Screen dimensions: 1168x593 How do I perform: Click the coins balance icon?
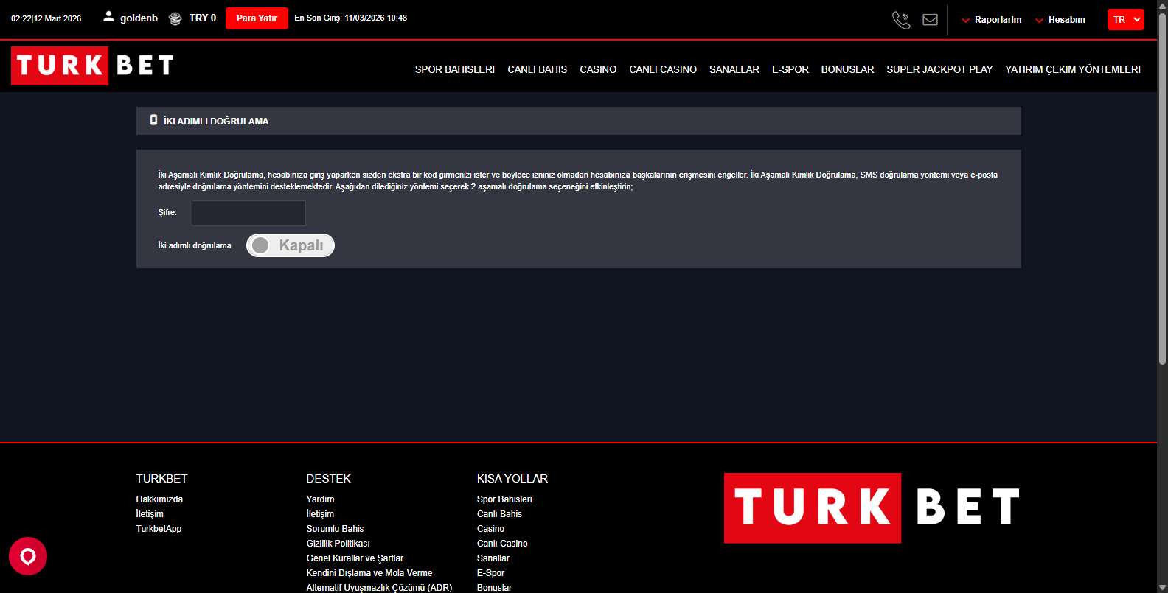pos(175,18)
